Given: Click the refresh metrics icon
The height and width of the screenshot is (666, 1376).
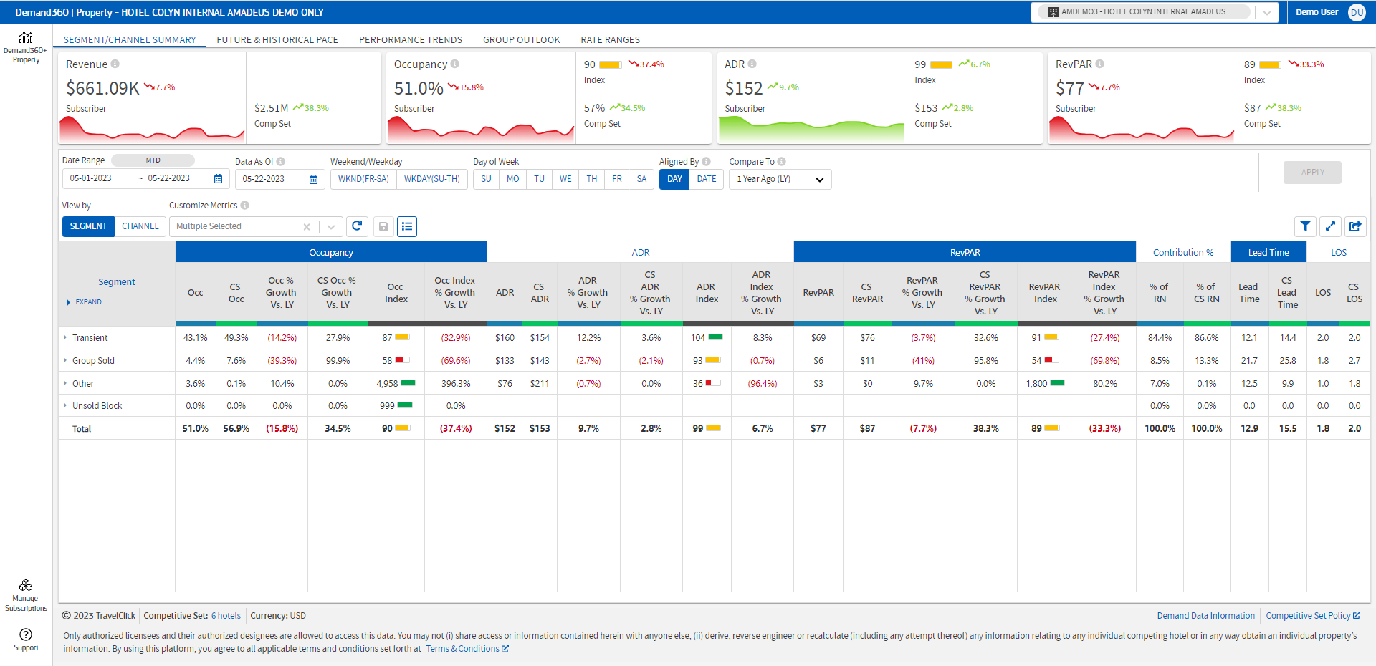Looking at the screenshot, I should 357,226.
